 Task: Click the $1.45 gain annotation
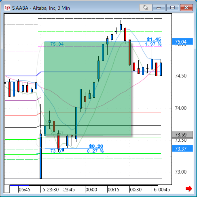[x=154, y=39]
